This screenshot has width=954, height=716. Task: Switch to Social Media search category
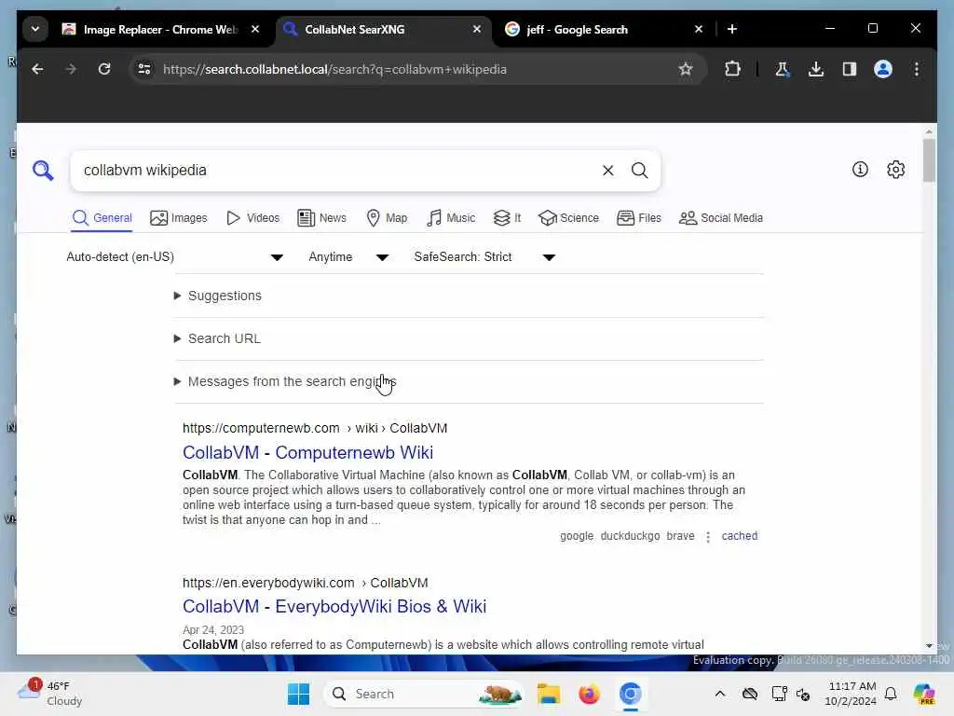click(x=720, y=218)
